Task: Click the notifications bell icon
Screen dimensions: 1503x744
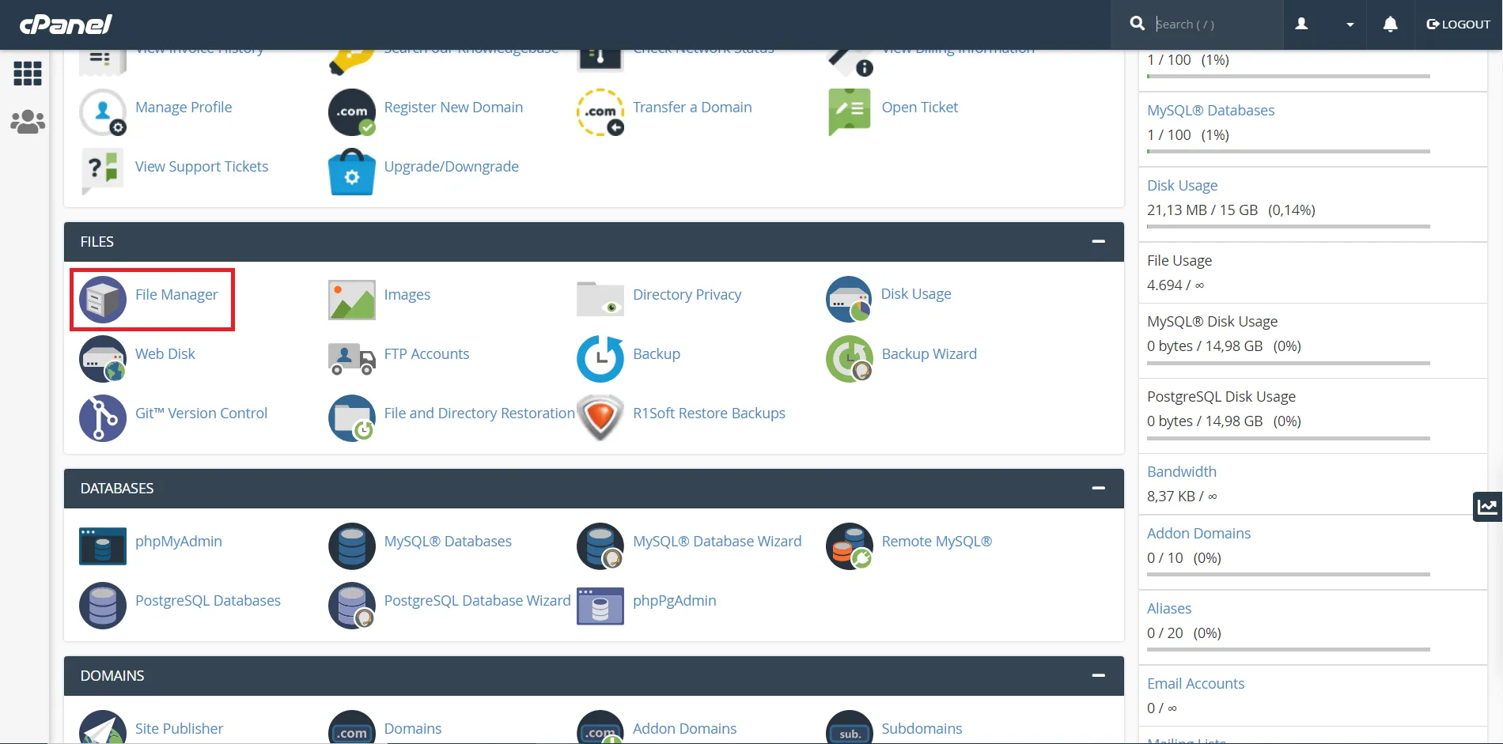Action: tap(1390, 25)
